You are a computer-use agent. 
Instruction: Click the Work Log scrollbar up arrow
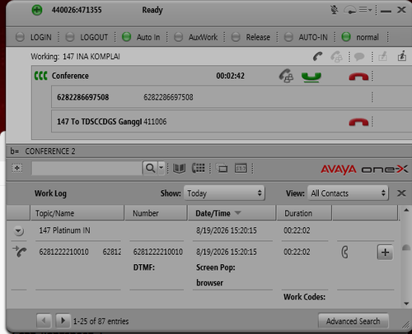click(406, 211)
